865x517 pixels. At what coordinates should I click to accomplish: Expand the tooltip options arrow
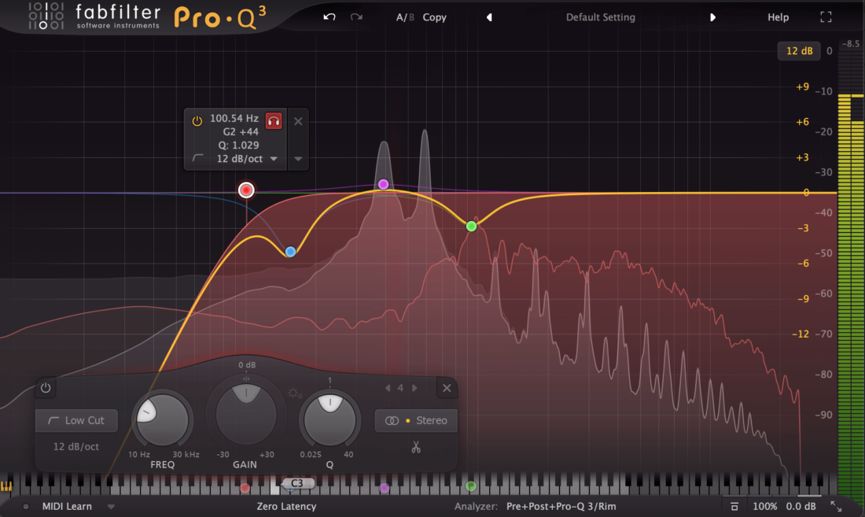coord(298,159)
